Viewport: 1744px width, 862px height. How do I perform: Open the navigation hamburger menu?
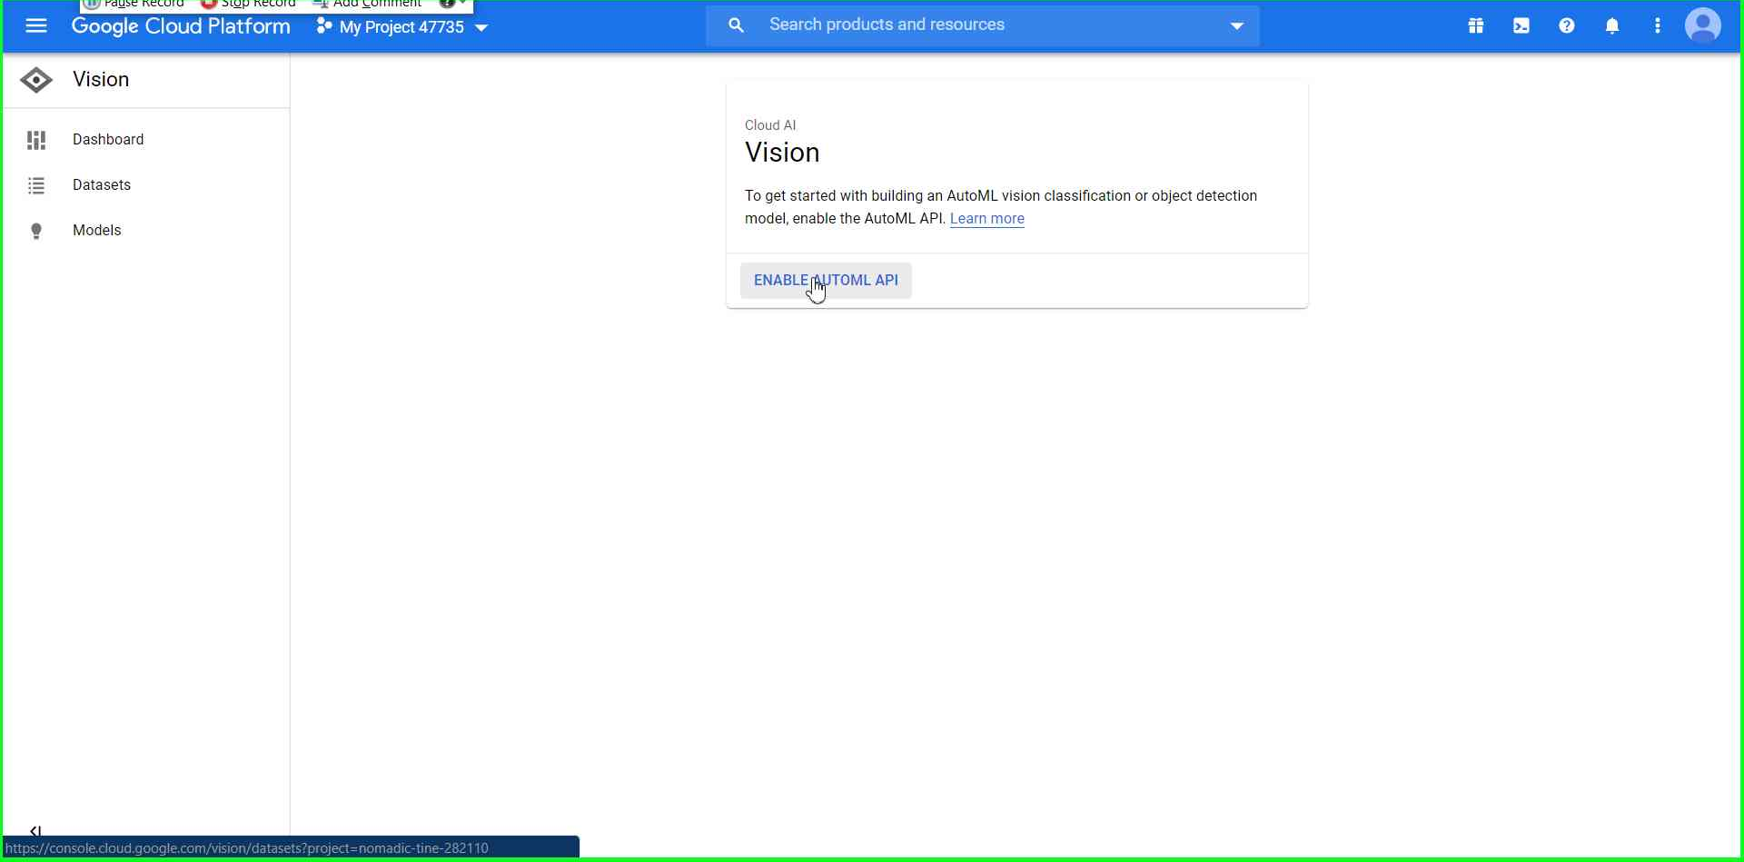tap(36, 25)
